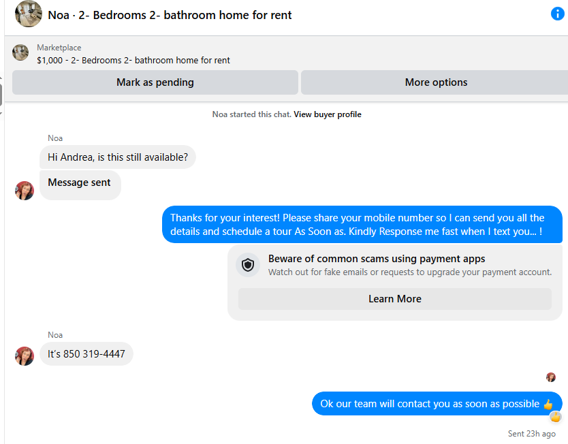Viewport: 568px width, 444px height.
Task: Click the thumbs up reaction badge
Action: coord(555,417)
